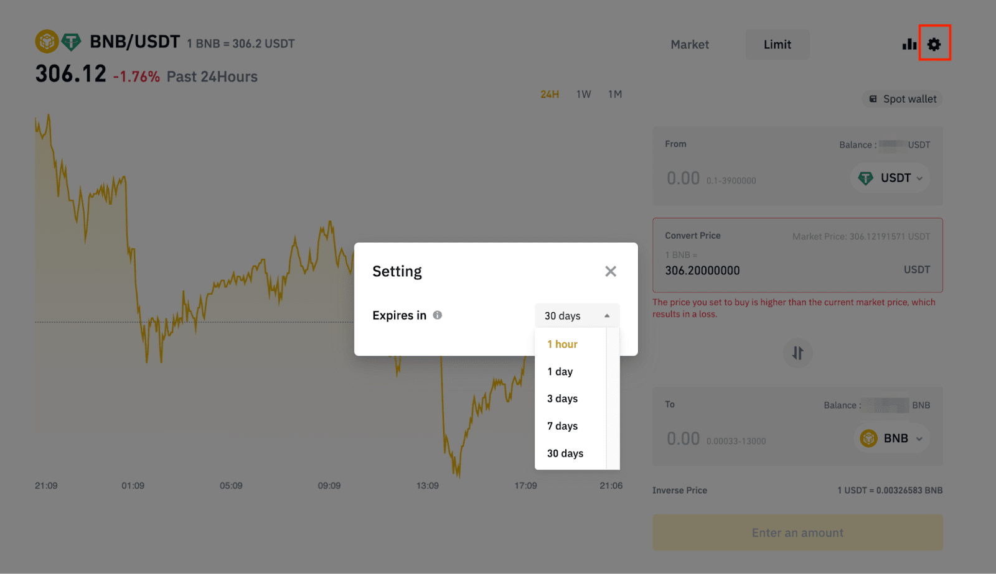996x574 pixels.
Task: Click the Tether icon in From field
Action: 865,178
